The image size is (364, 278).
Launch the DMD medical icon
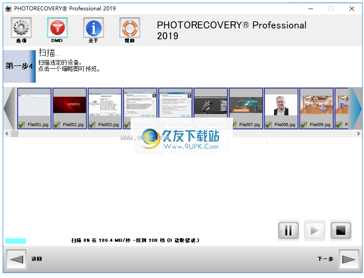click(57, 28)
